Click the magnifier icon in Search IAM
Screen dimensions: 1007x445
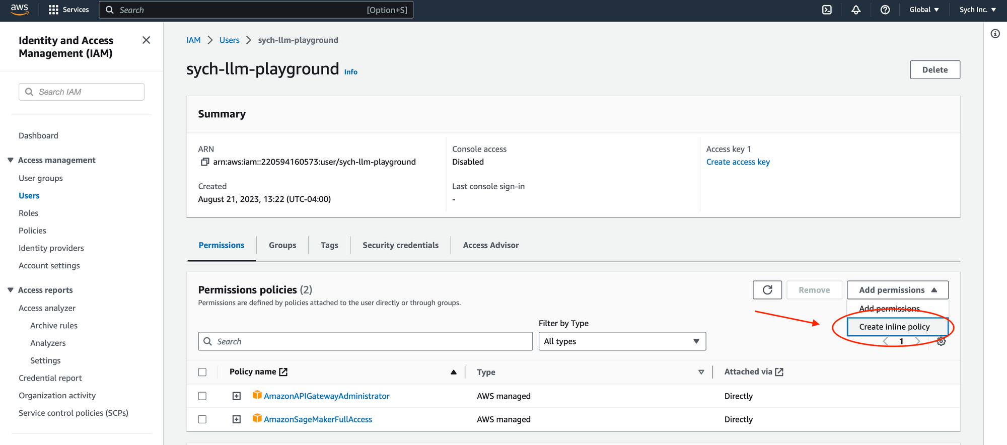coord(29,92)
